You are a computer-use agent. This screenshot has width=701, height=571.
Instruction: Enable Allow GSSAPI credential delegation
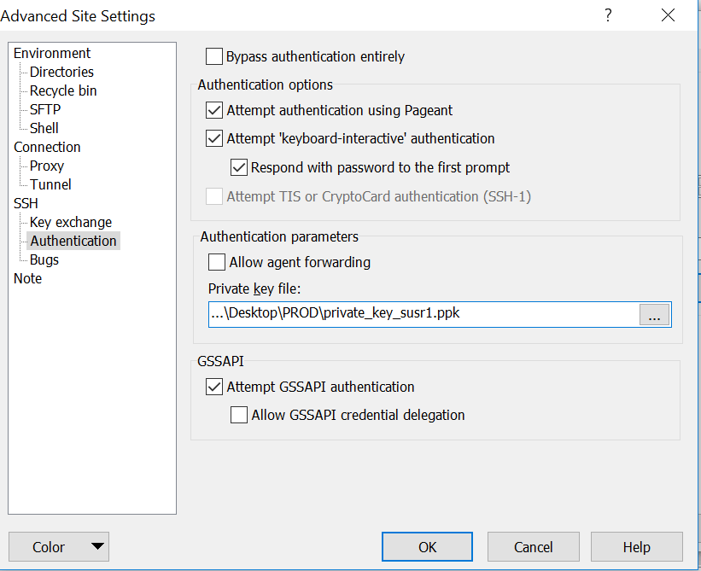tap(239, 416)
